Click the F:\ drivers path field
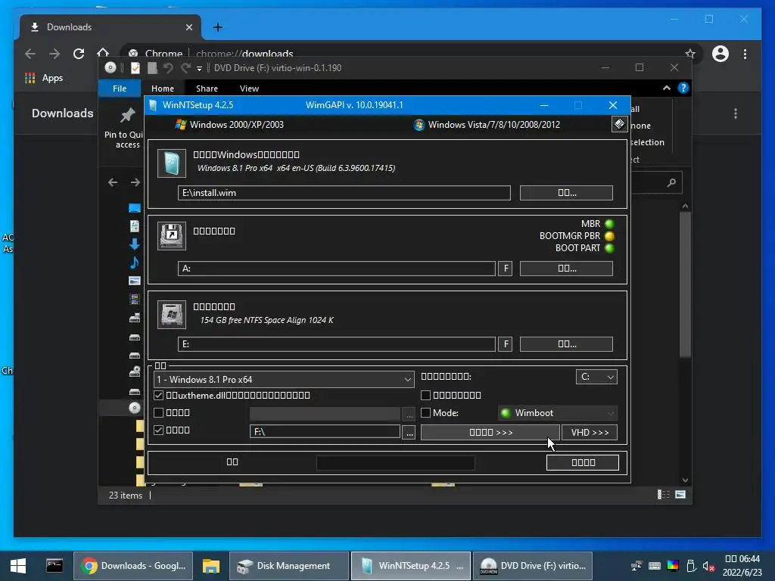 pyautogui.click(x=325, y=432)
